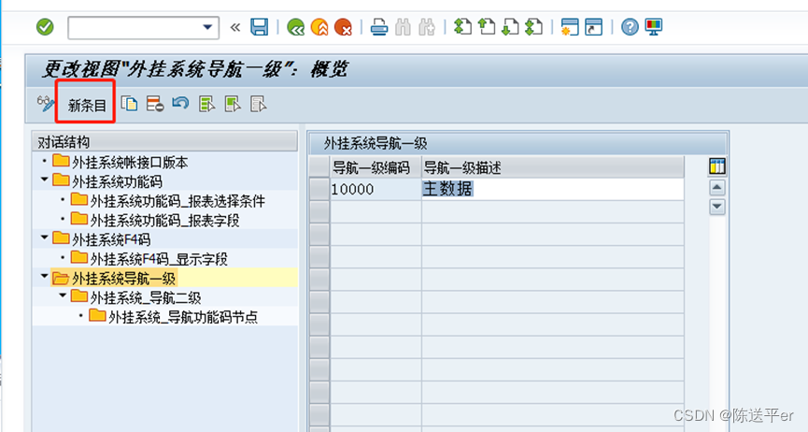Click the Create New Session icon

point(570,27)
